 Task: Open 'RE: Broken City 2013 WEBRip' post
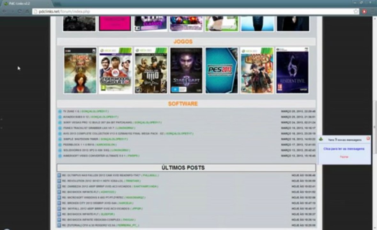[x=89, y=203]
